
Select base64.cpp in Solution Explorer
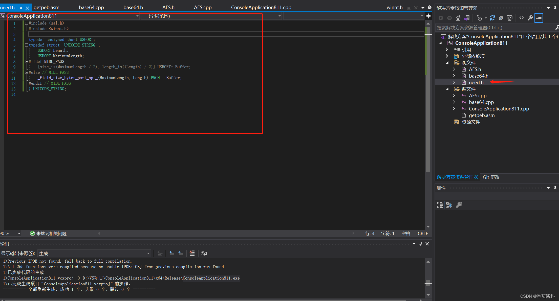point(481,102)
